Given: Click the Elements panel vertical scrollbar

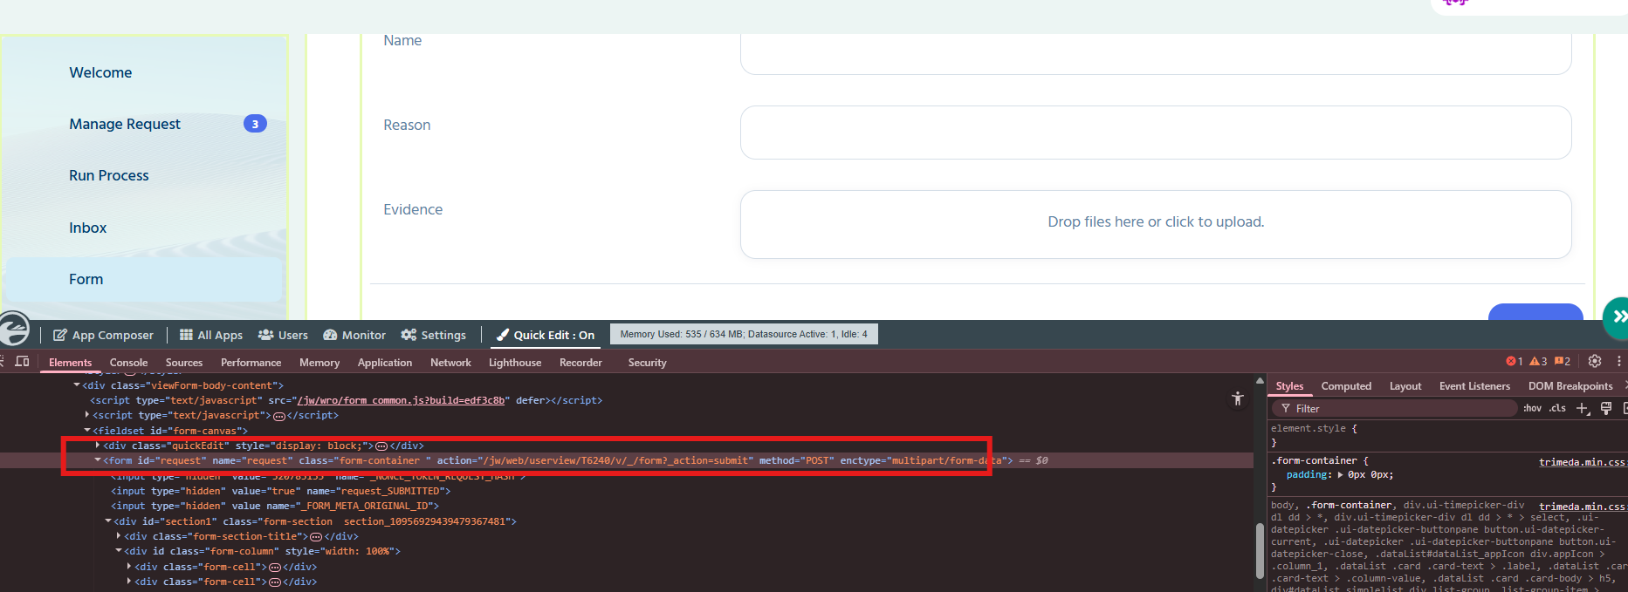Looking at the screenshot, I should (1260, 549).
